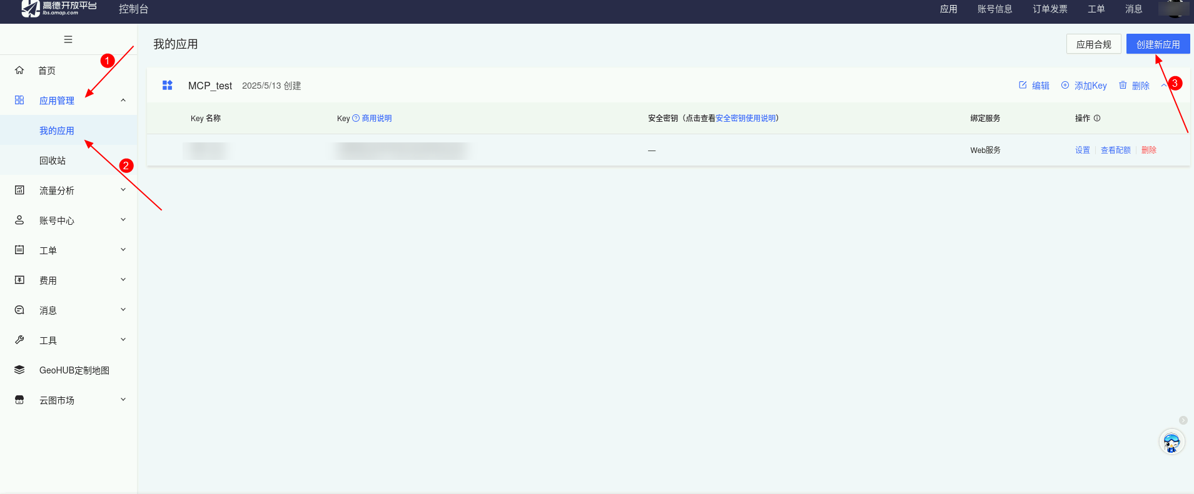Click the MCP_test application name
The width and height of the screenshot is (1194, 494).
coord(210,86)
